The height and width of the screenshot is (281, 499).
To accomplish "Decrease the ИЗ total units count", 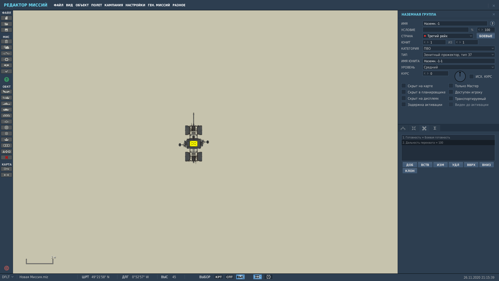I will click(457, 42).
